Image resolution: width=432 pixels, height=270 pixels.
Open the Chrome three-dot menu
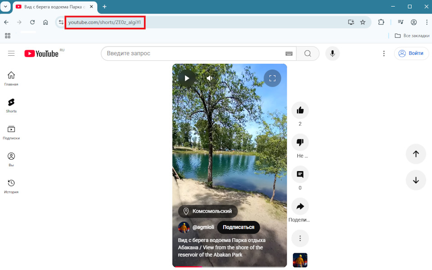coord(427,22)
